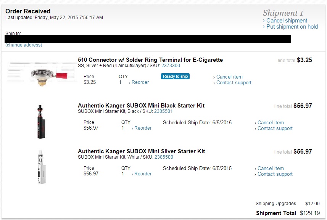The height and width of the screenshot is (220, 327).
Task: Reorder the SUBOX Mini Black kit
Action: coord(143,128)
